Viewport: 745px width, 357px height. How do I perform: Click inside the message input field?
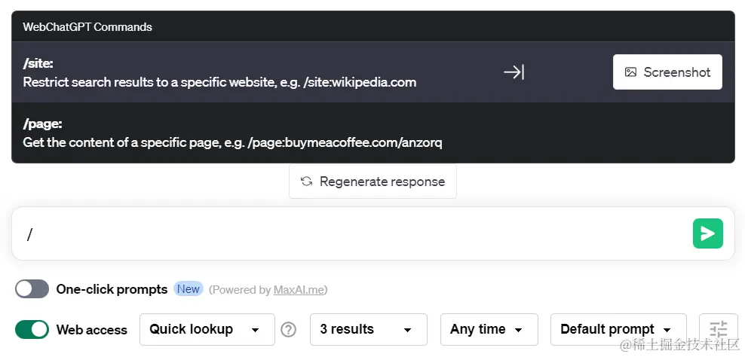(x=351, y=233)
